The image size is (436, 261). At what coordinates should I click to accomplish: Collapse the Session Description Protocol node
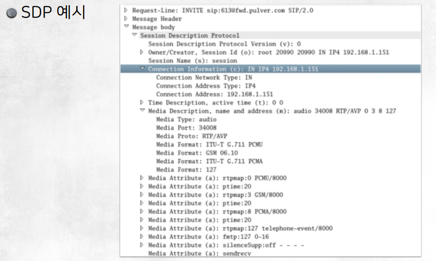tap(134, 35)
